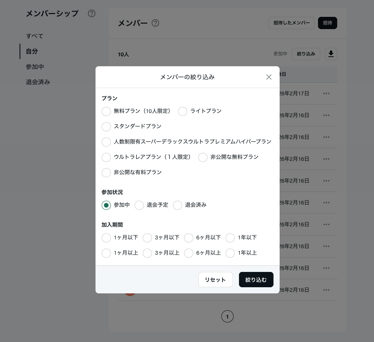The height and width of the screenshot is (342, 374).
Task: Open the 絞り込み filter button above the list
Action: [x=306, y=54]
